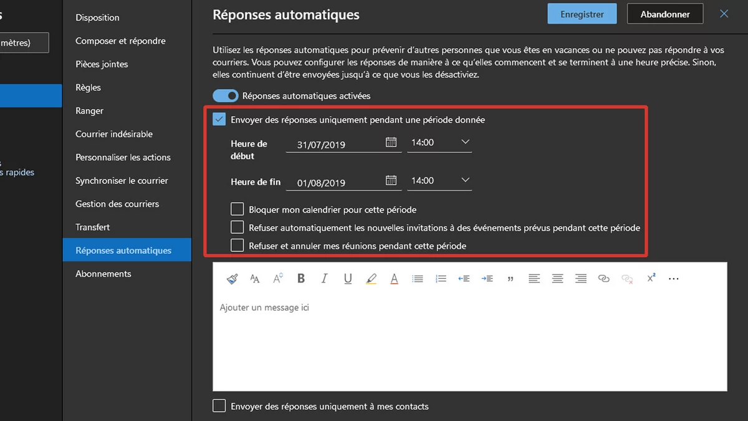Enable Refuser et annuler mes réunions checkbox
748x421 pixels.
point(237,246)
